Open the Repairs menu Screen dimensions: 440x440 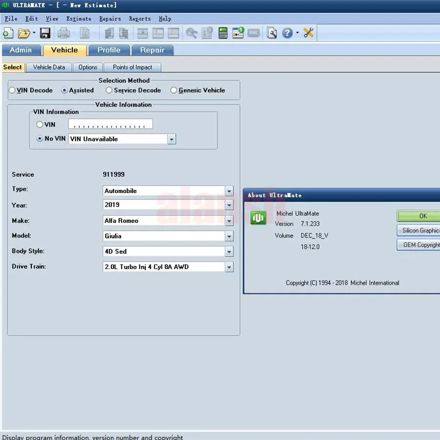[x=110, y=19]
